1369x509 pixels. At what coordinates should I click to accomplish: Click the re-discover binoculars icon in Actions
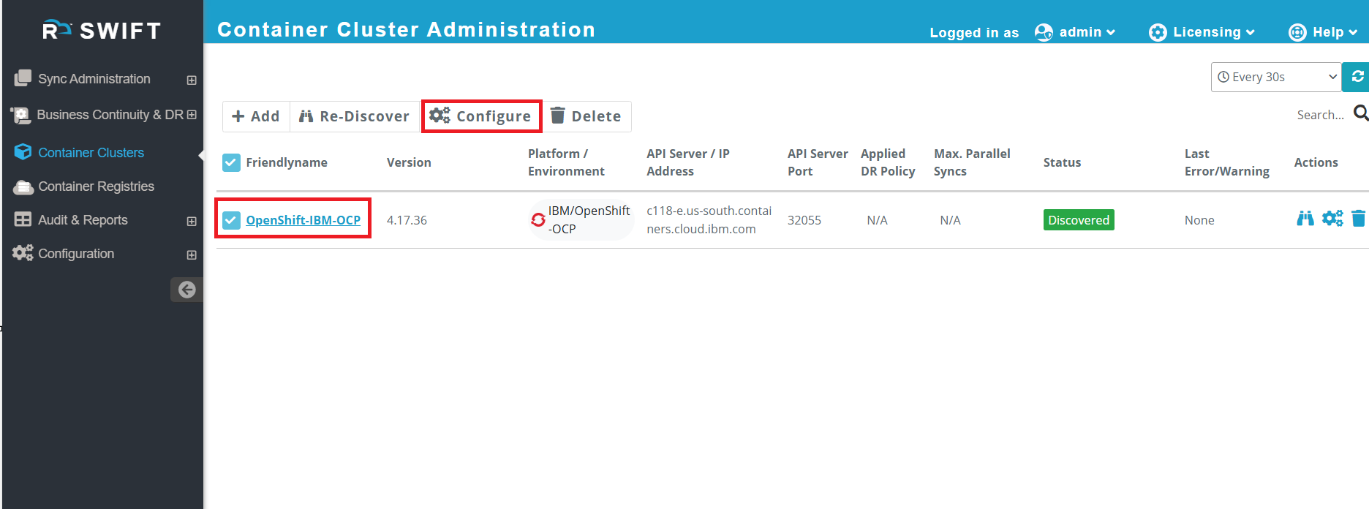click(x=1305, y=218)
